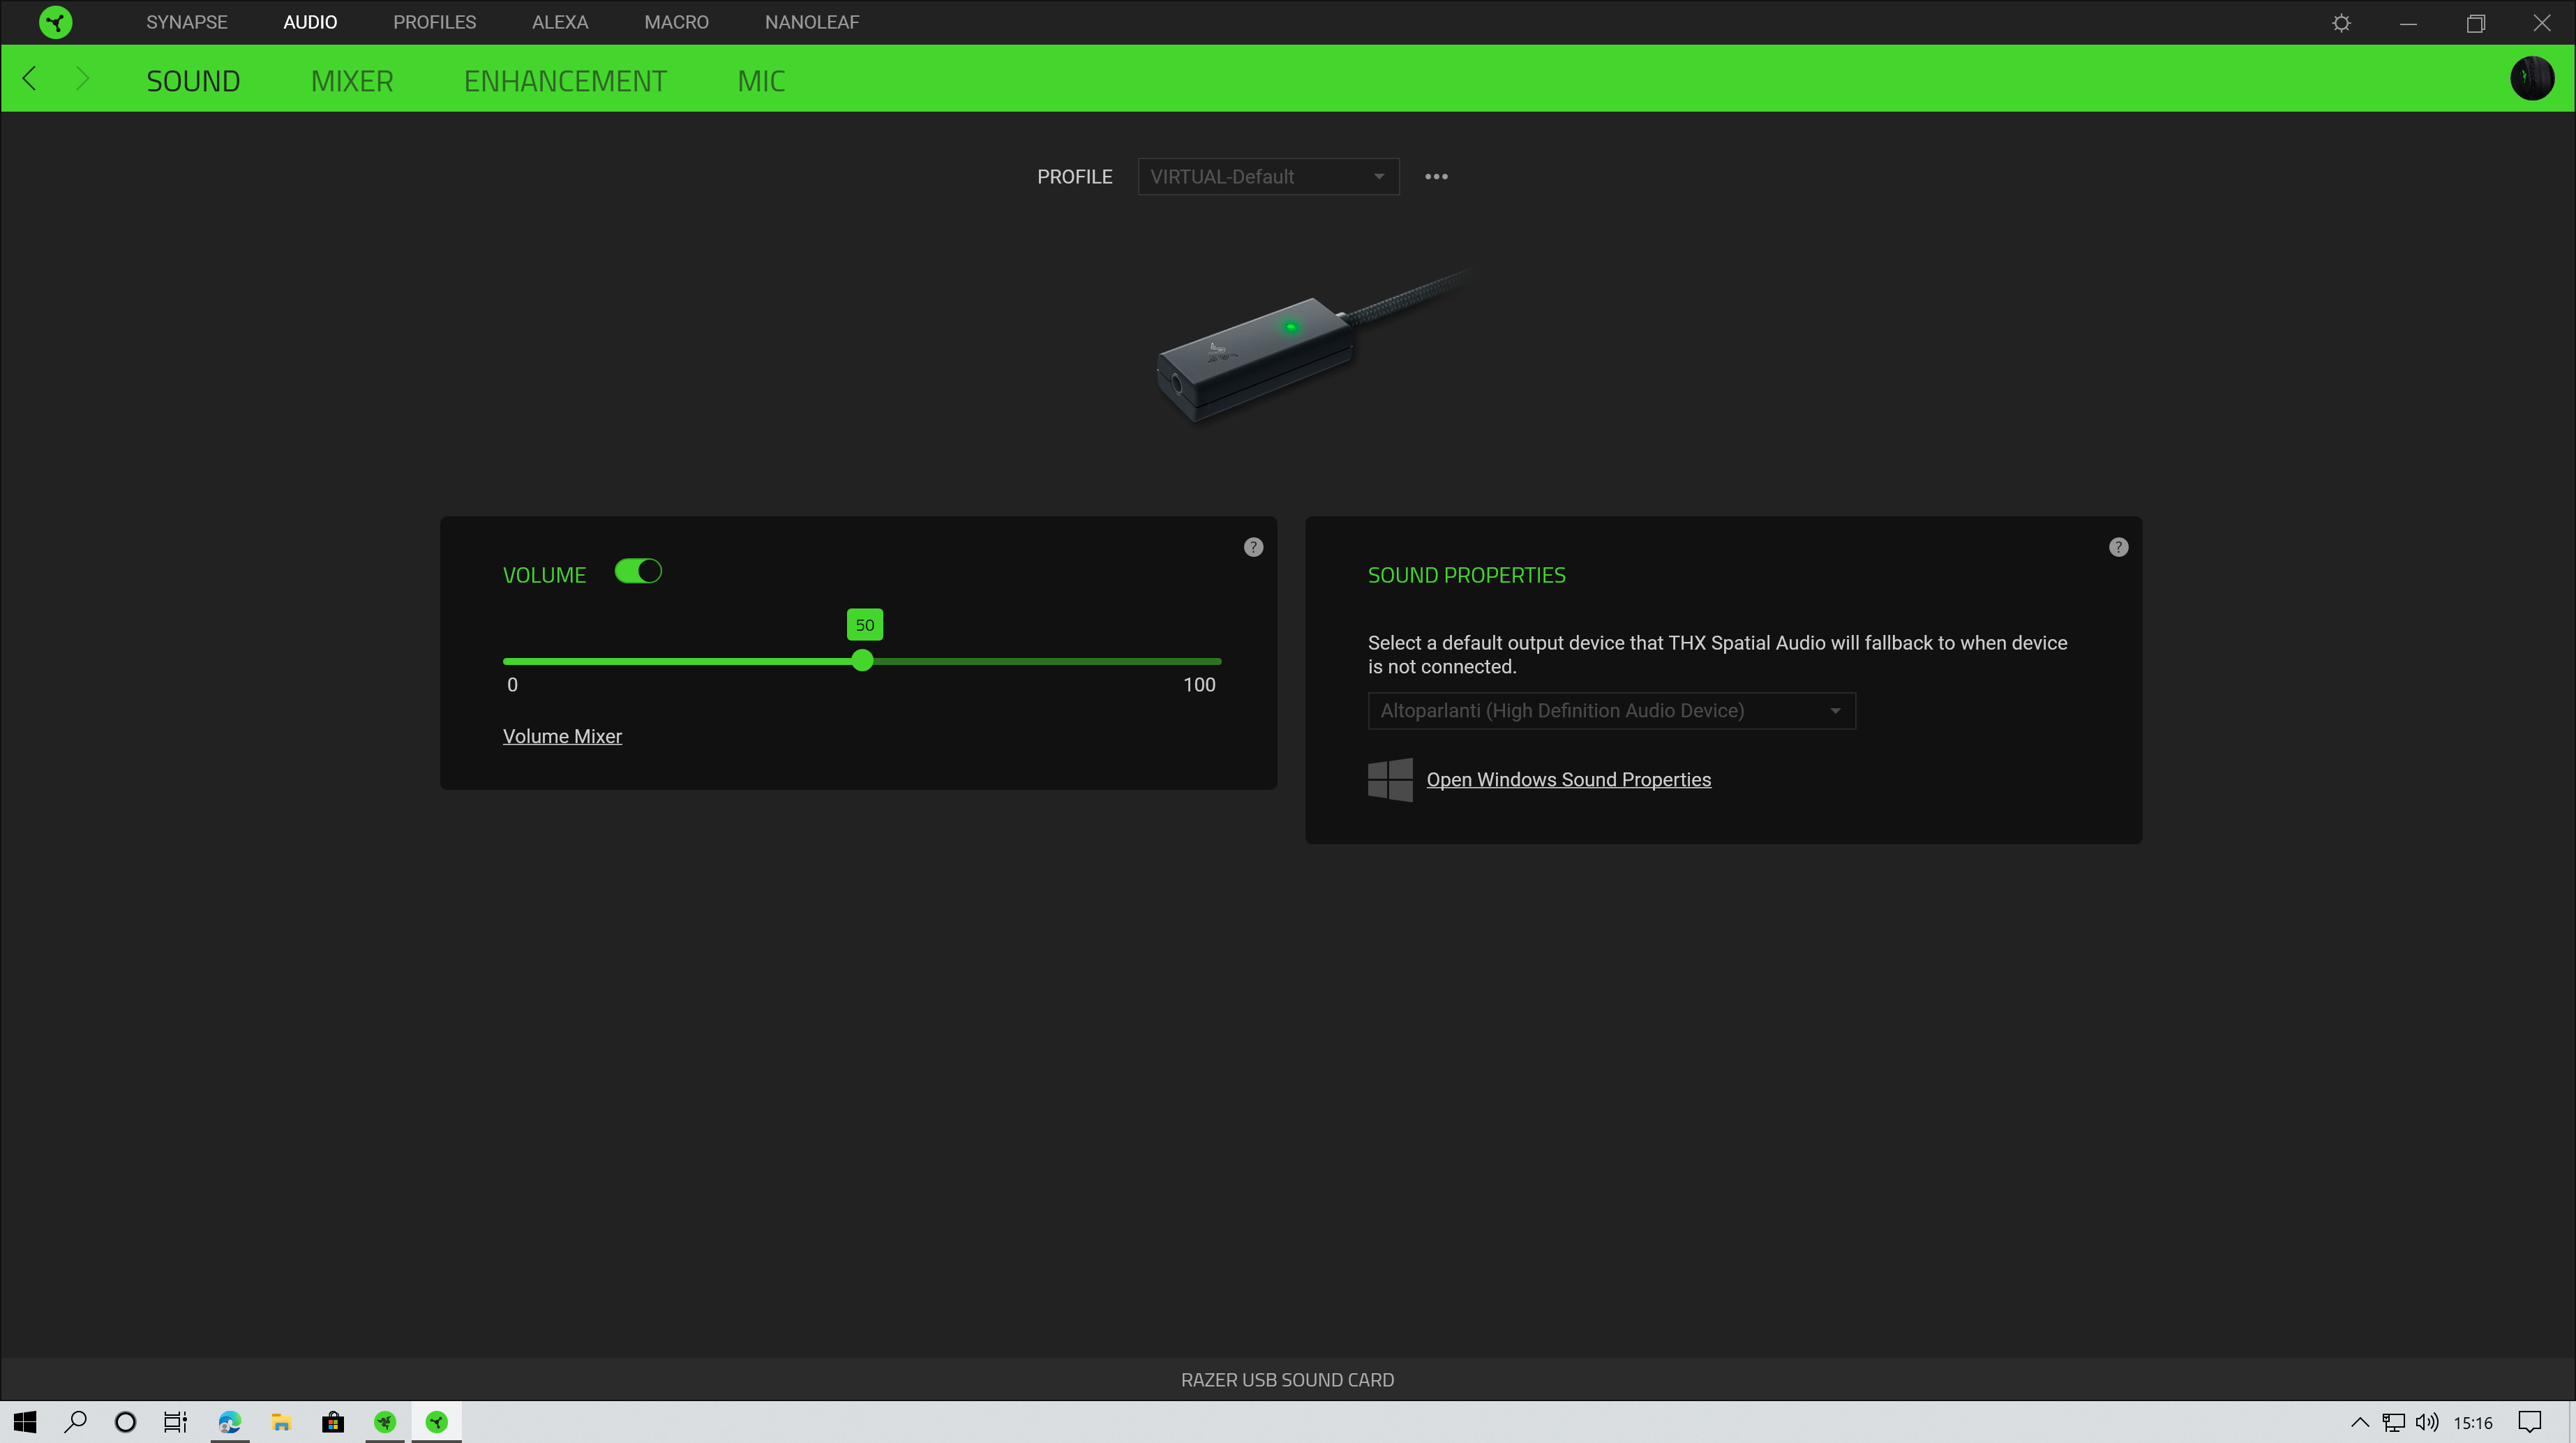Toggle the Volume switch off
This screenshot has height=1443, width=2576.
[x=638, y=572]
